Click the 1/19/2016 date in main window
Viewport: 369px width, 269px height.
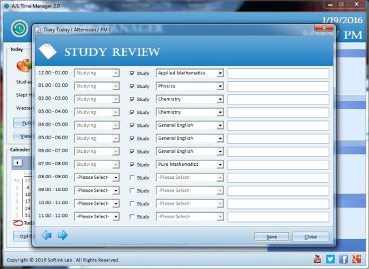pyautogui.click(x=342, y=20)
